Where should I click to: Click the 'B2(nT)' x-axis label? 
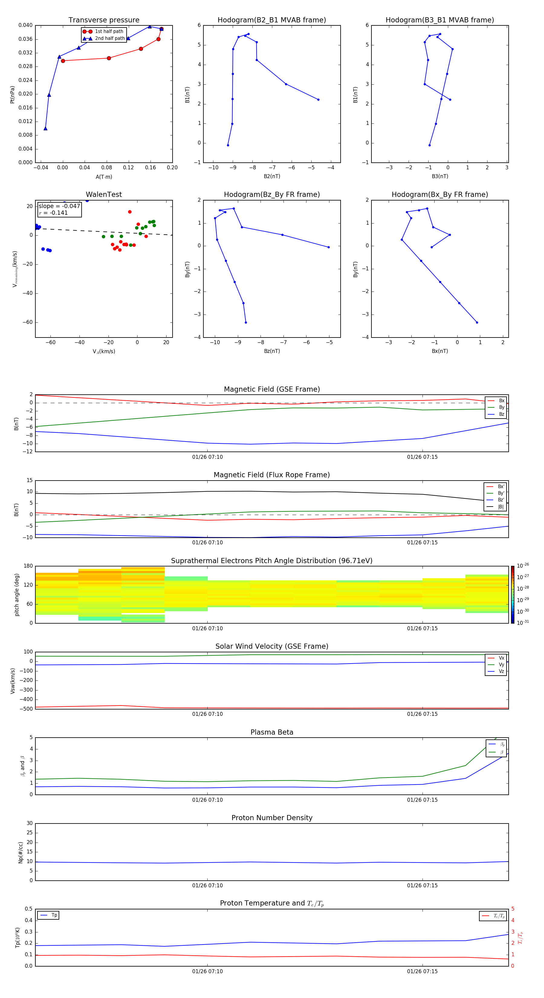click(272, 176)
